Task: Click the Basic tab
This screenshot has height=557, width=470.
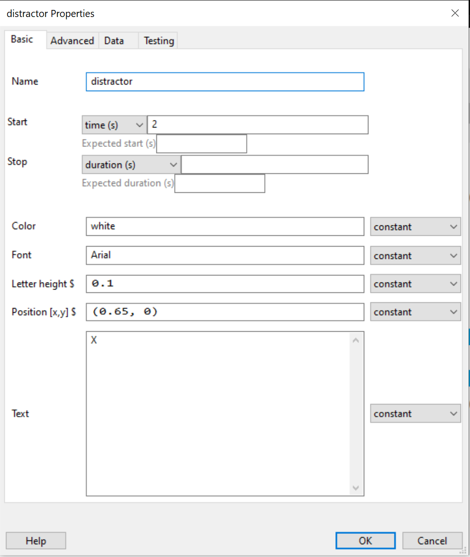Action: (22, 40)
